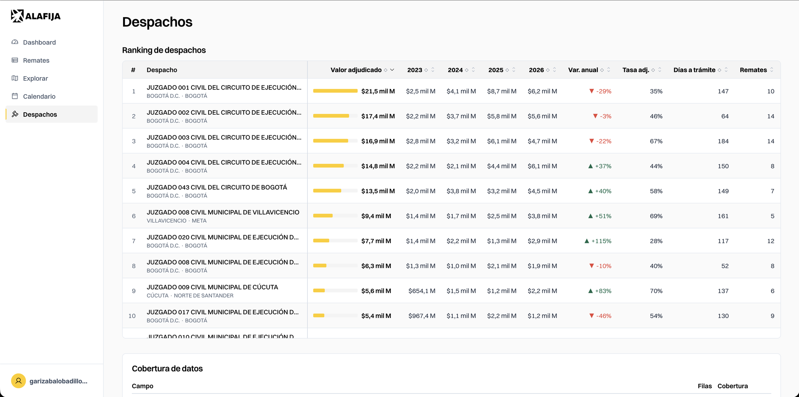Select the +51% annual variation cell

pyautogui.click(x=600, y=216)
